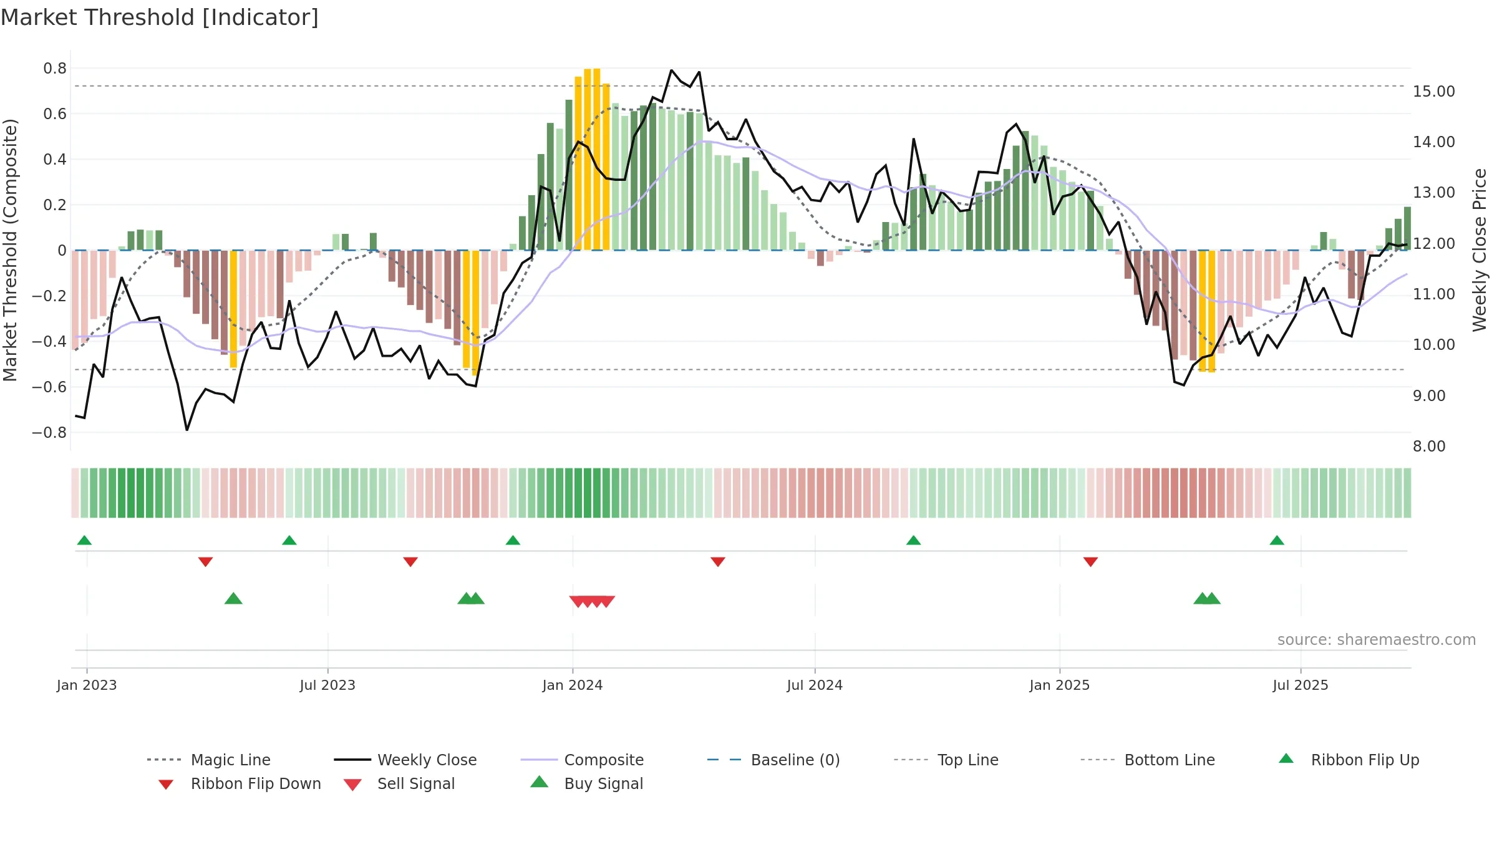Click the ribbon flip up marker just before Jul 2025
This screenshot has height=842, width=1497.
tap(1277, 540)
